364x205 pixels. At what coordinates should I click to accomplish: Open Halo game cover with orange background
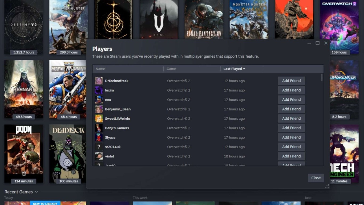pos(294,19)
